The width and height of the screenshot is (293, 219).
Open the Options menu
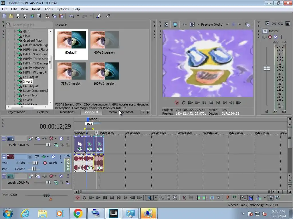coord(63,9)
